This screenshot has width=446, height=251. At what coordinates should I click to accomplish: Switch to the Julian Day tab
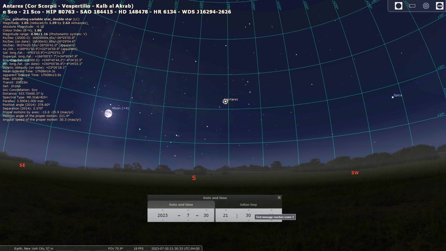point(248,204)
